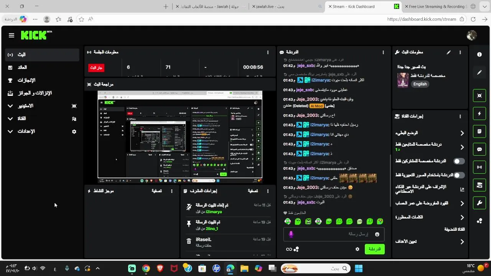Switch to jawlah.live browser tab

[287, 7]
